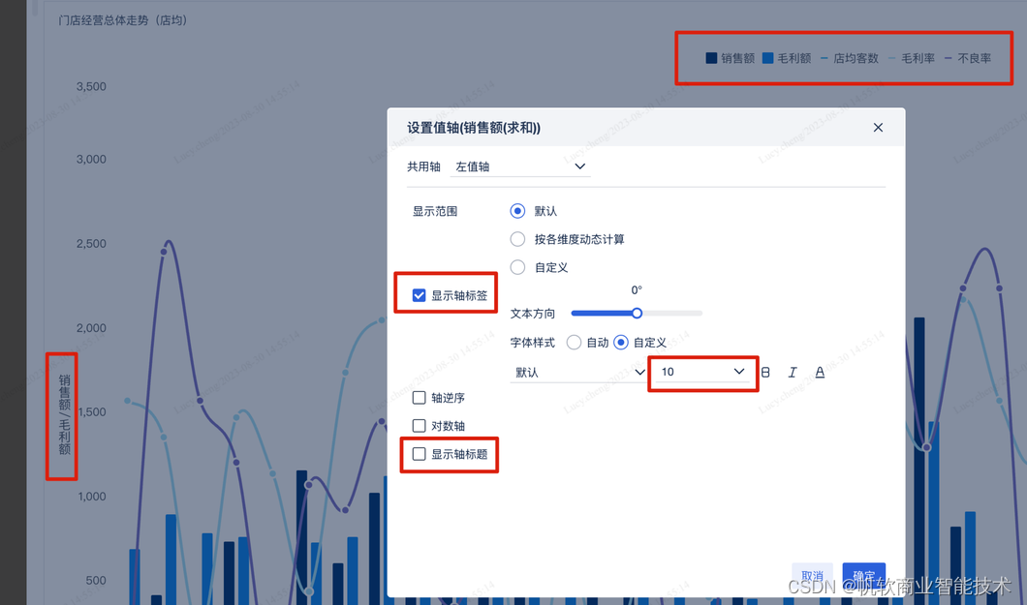The image size is (1027, 605).
Task: Open the 默认 font family dropdown
Action: pos(577,372)
